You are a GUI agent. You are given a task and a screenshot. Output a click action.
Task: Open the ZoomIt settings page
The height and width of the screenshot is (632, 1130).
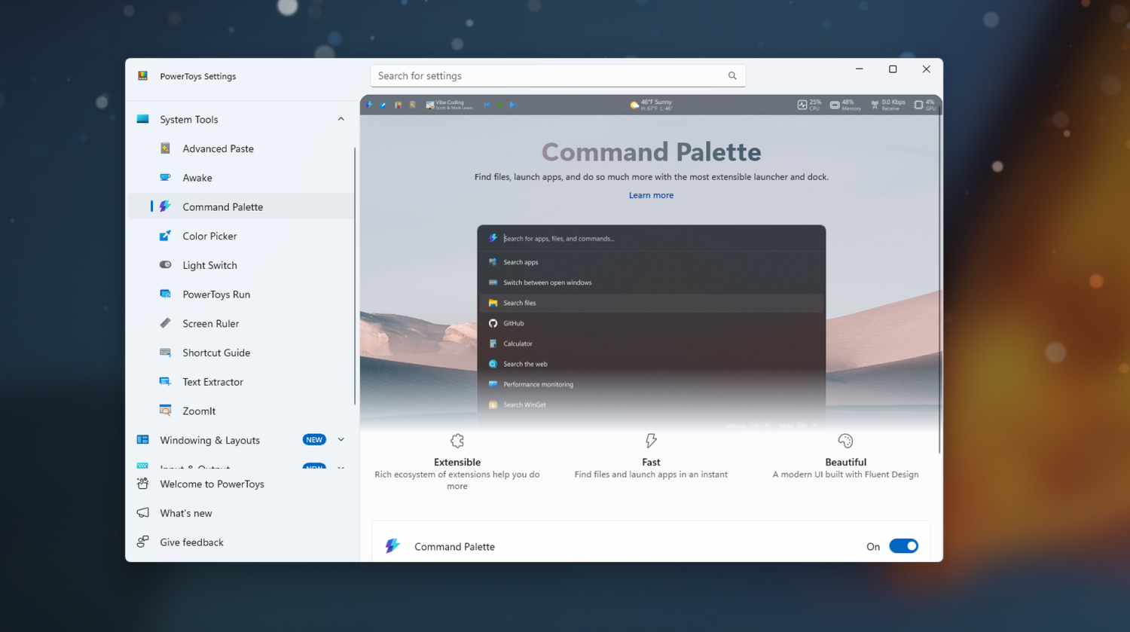pyautogui.click(x=241, y=411)
